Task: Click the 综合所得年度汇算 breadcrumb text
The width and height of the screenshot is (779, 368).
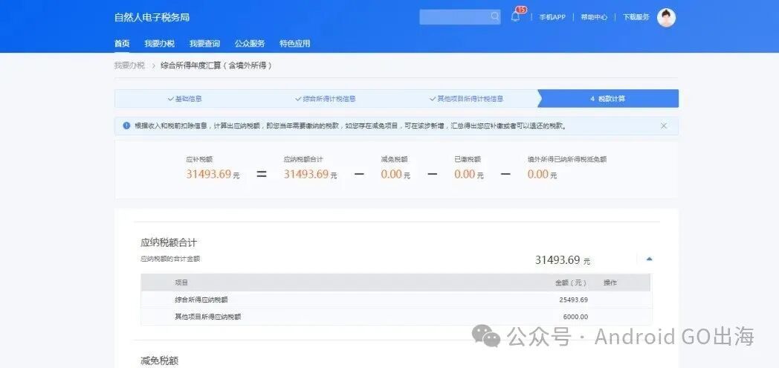Action: click(x=216, y=65)
